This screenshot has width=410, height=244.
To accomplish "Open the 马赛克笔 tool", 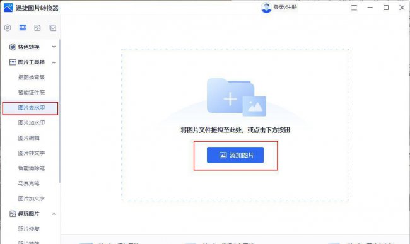I will pyautogui.click(x=29, y=183).
